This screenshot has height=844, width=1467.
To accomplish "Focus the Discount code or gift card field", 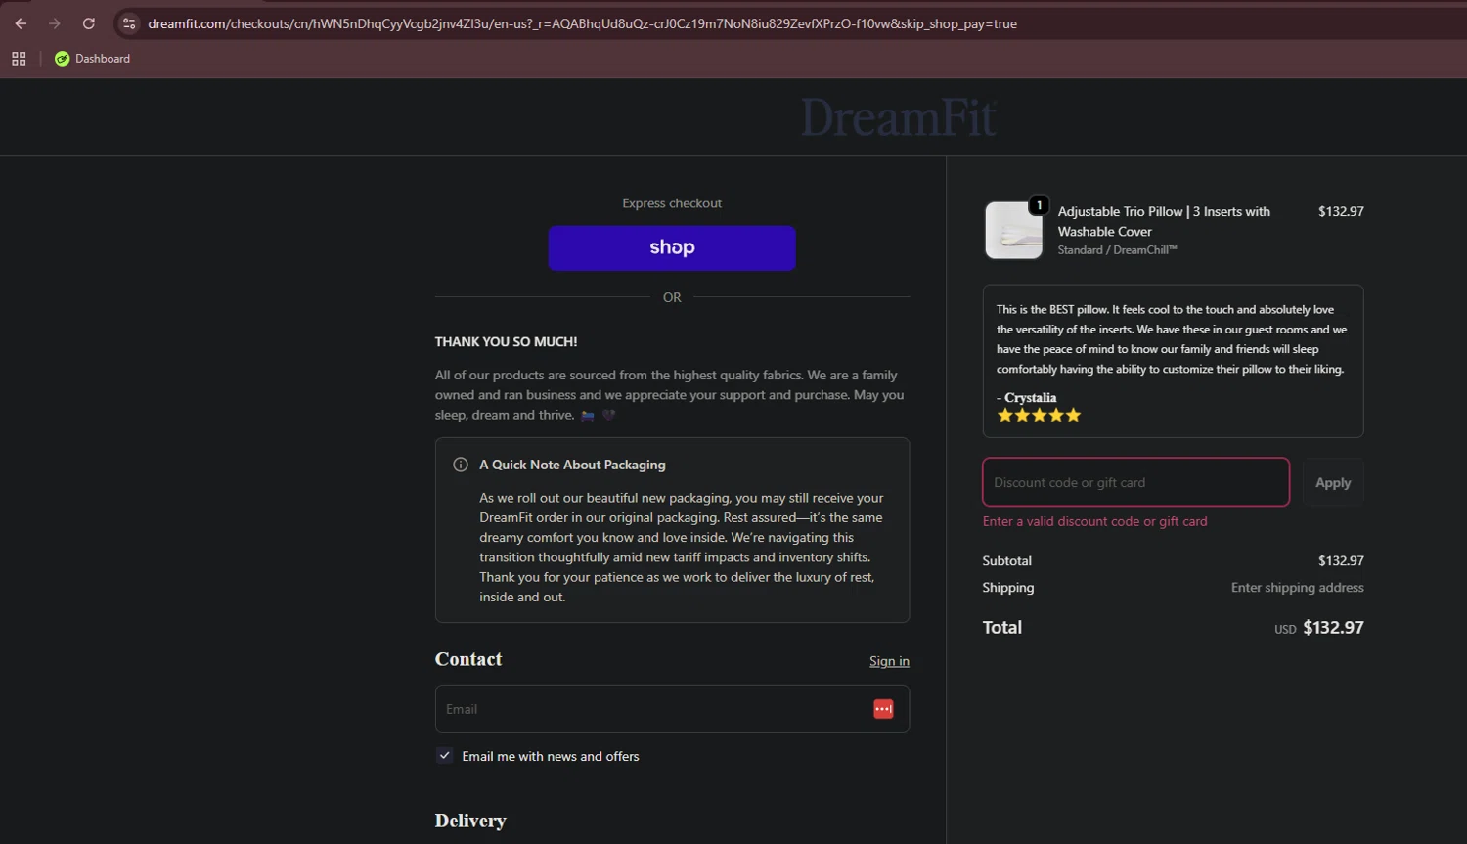I will pyautogui.click(x=1135, y=482).
